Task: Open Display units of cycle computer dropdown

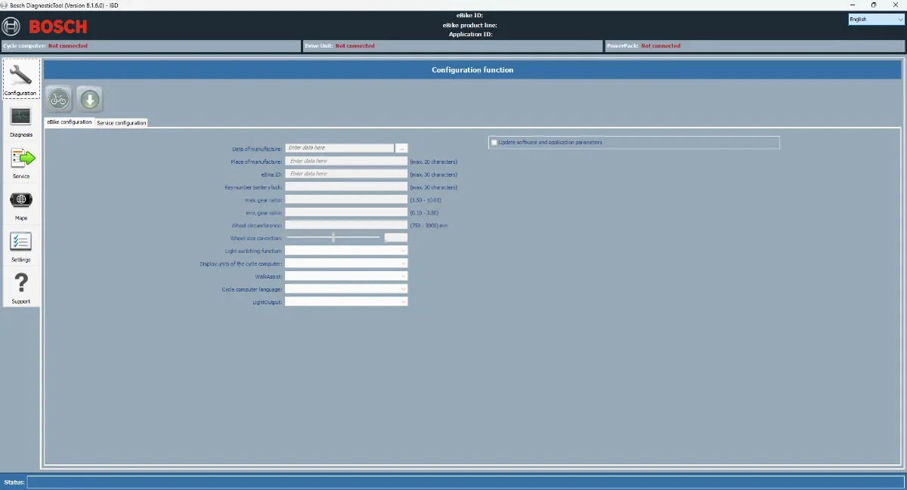Action: (346, 263)
